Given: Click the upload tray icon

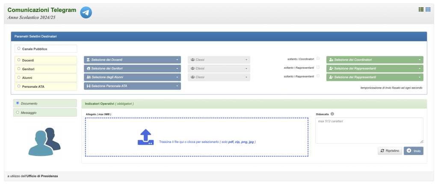Looking at the screenshot, I should (x=145, y=137).
